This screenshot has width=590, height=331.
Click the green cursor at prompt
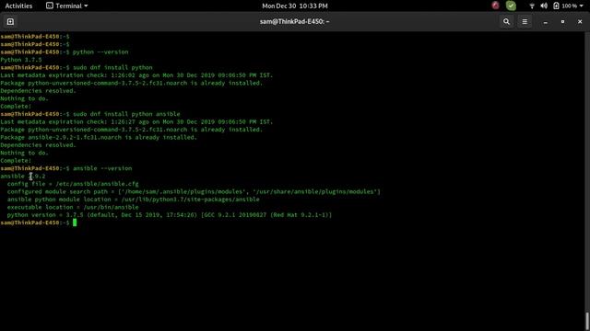[x=75, y=223]
